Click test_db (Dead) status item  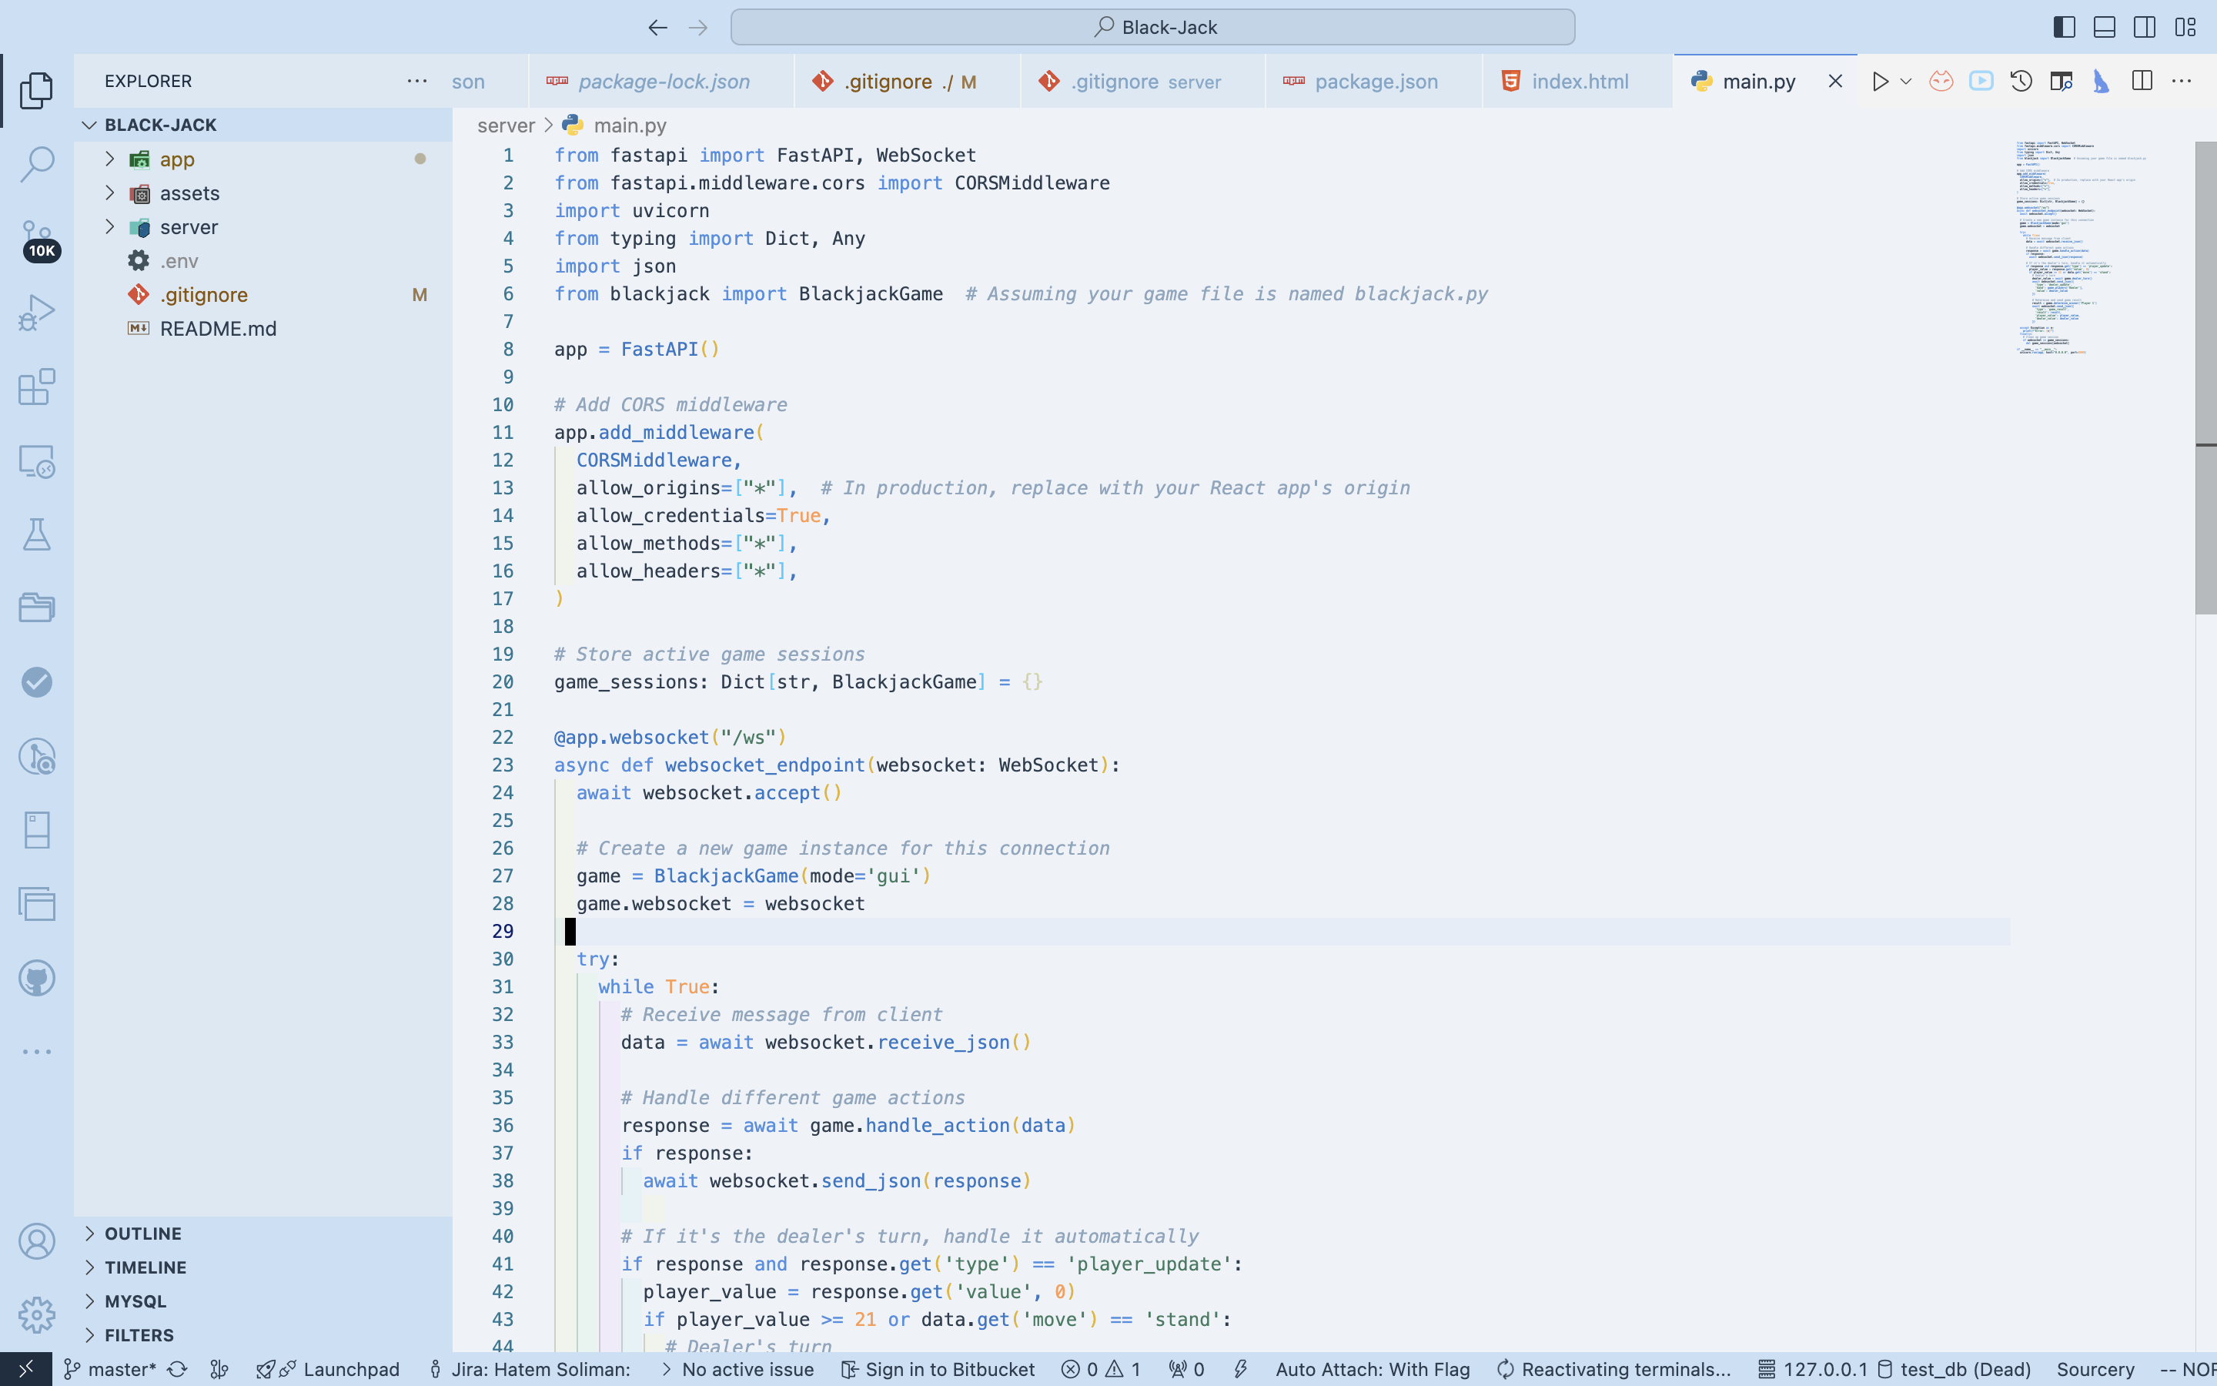pyautogui.click(x=1953, y=1370)
